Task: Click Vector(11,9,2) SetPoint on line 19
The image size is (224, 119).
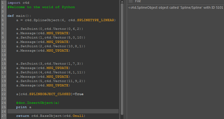Action: [51, 81]
